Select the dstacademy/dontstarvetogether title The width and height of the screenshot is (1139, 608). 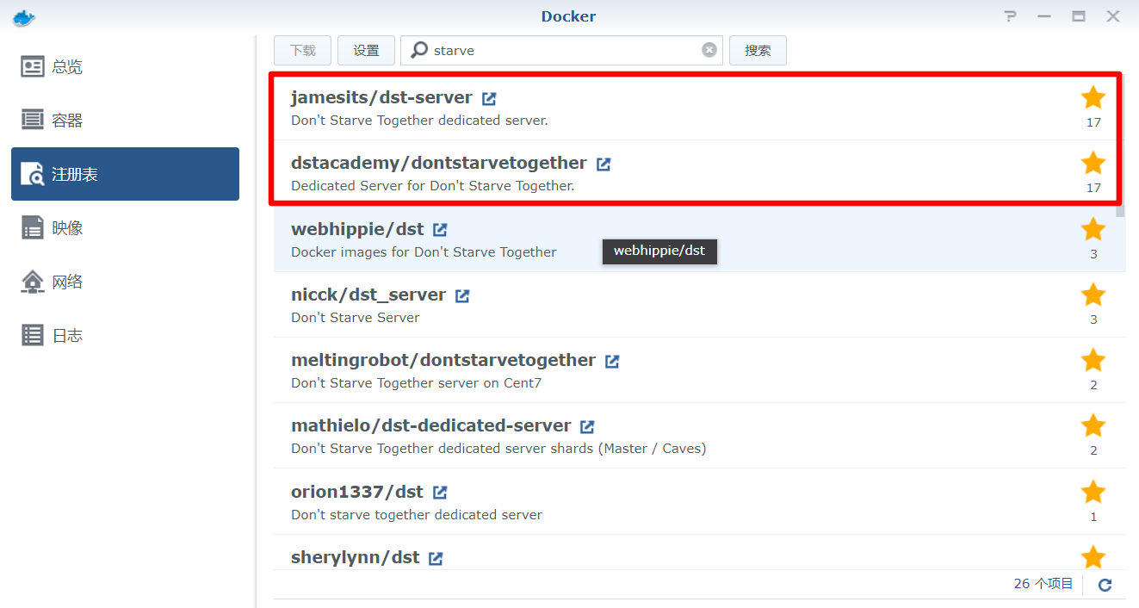439,163
